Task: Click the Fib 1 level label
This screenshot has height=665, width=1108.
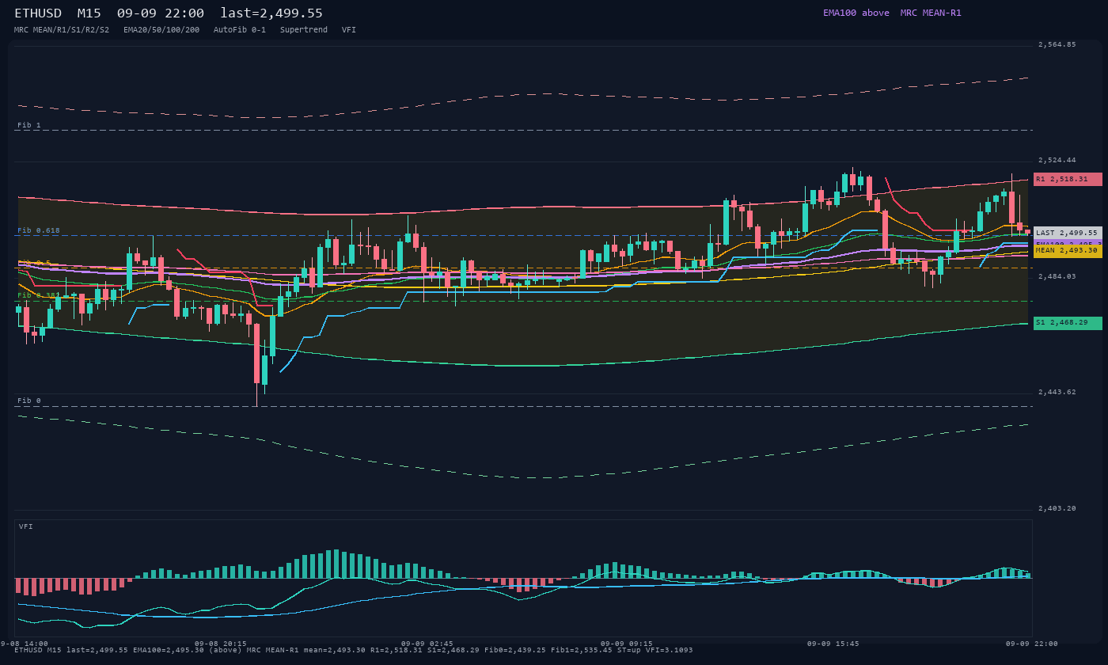Action: pos(29,125)
